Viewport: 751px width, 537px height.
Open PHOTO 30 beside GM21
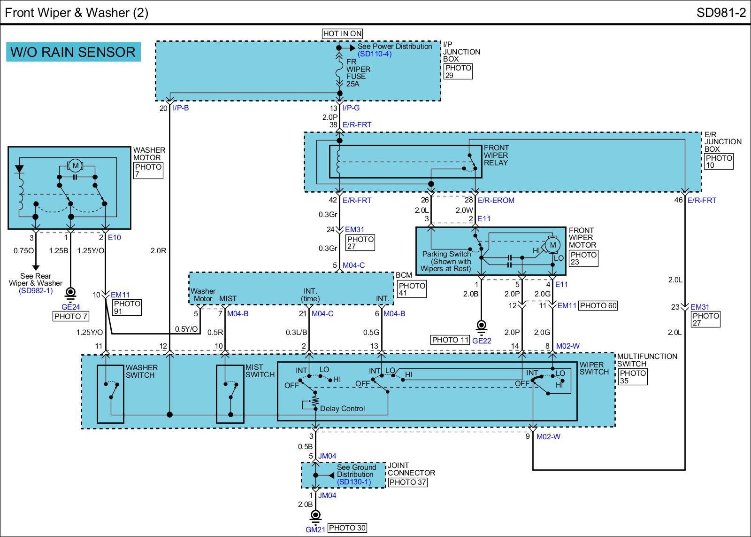pos(347,528)
